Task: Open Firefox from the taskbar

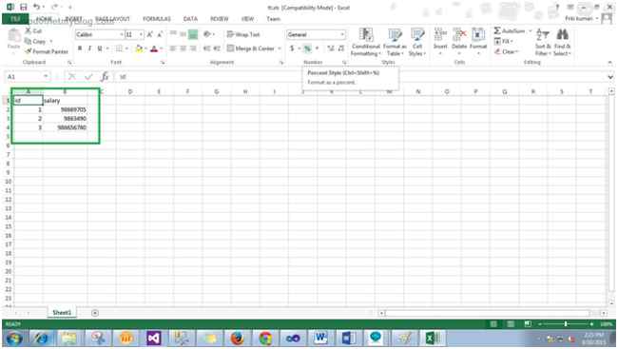Action: (x=238, y=339)
